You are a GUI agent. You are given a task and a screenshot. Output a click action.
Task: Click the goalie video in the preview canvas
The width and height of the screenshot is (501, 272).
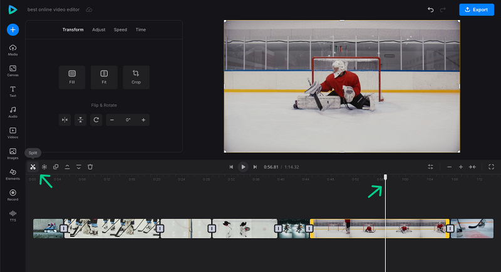(x=342, y=86)
